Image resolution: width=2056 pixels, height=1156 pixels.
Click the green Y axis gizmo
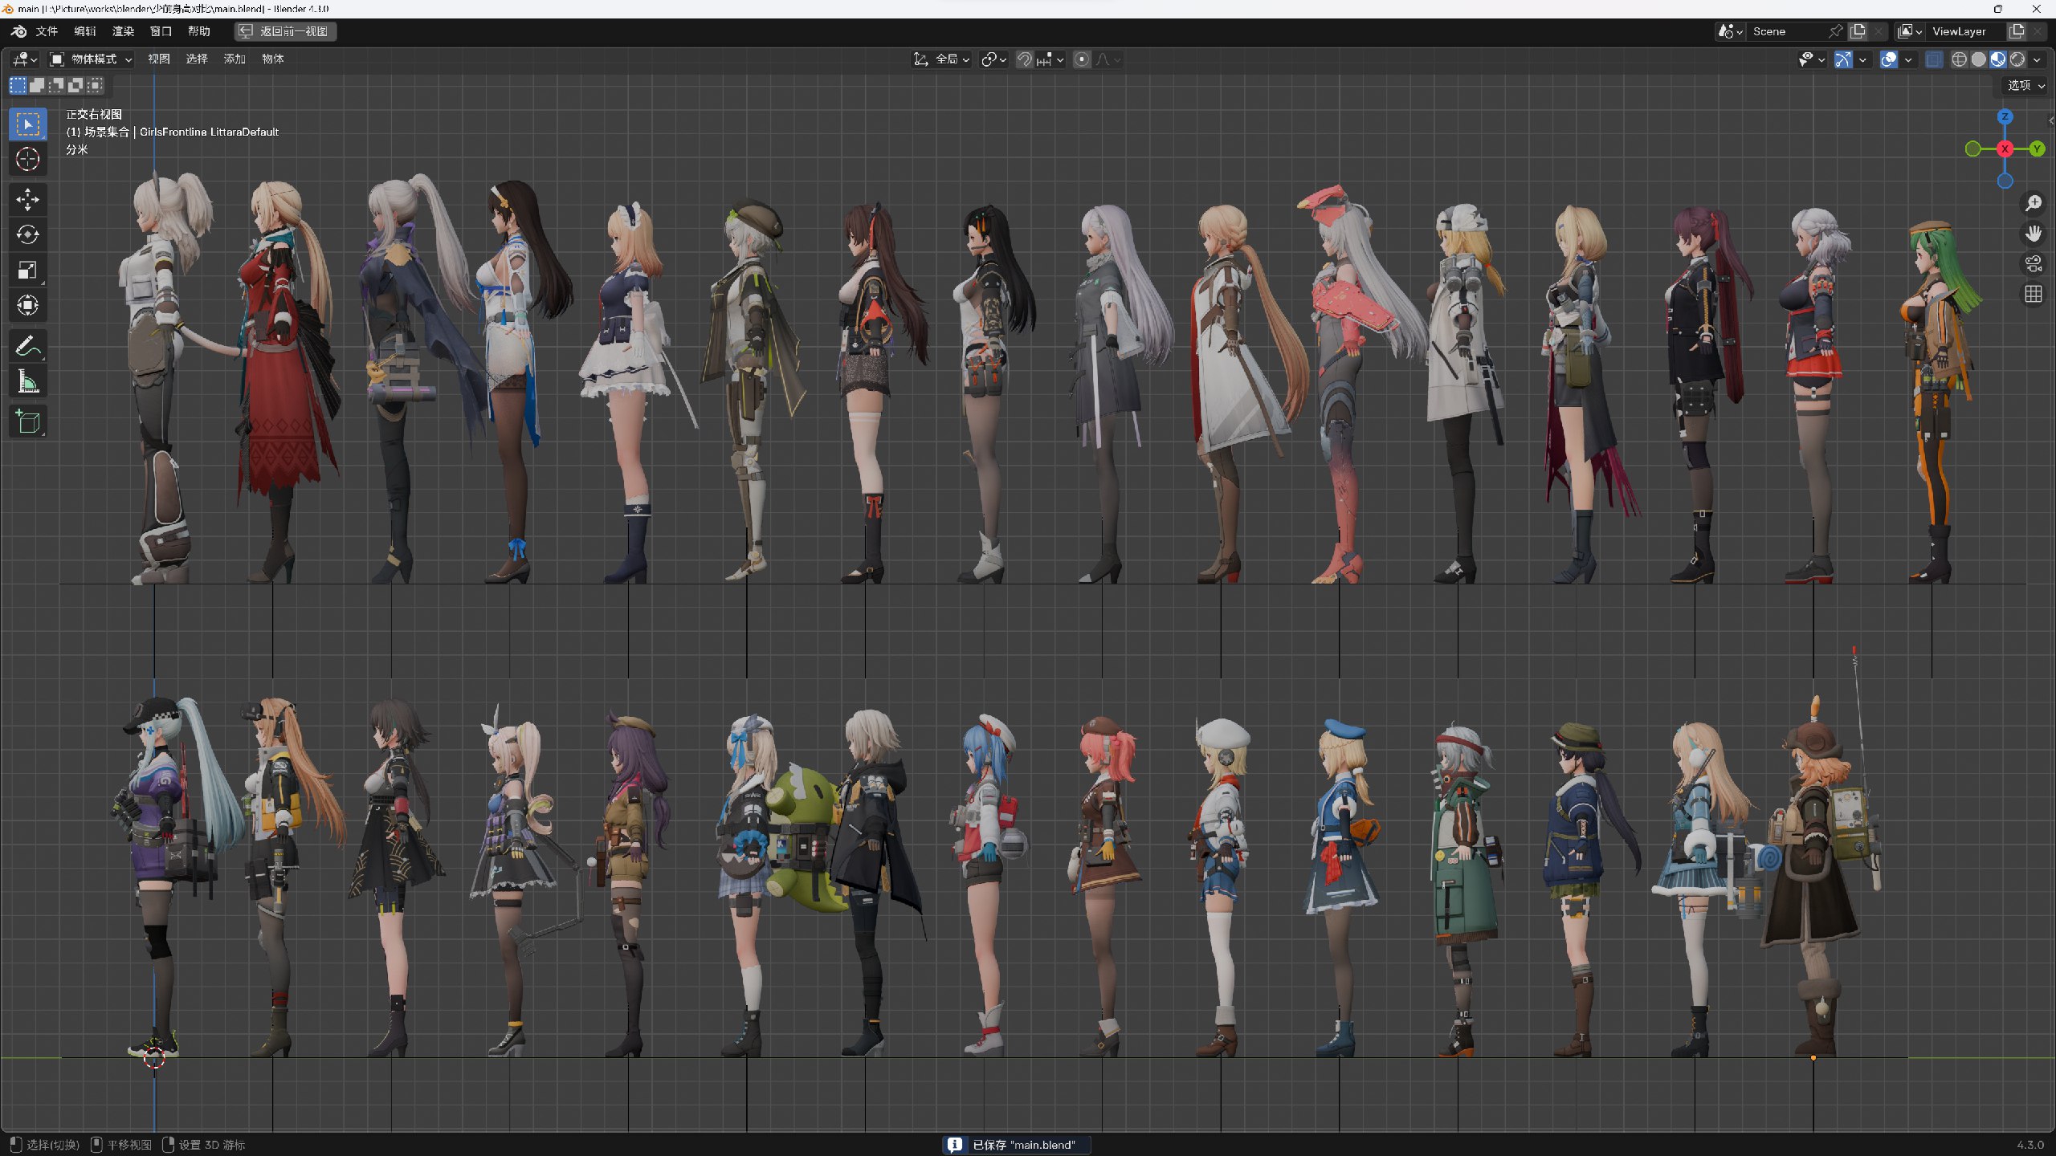(x=2037, y=149)
